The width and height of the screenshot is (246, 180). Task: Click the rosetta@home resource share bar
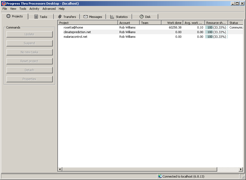tap(216, 27)
